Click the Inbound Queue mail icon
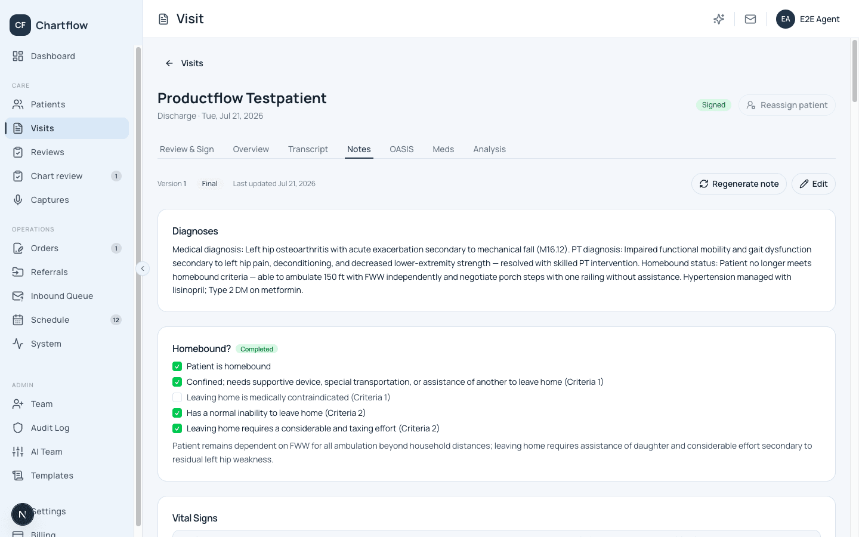 [18, 296]
